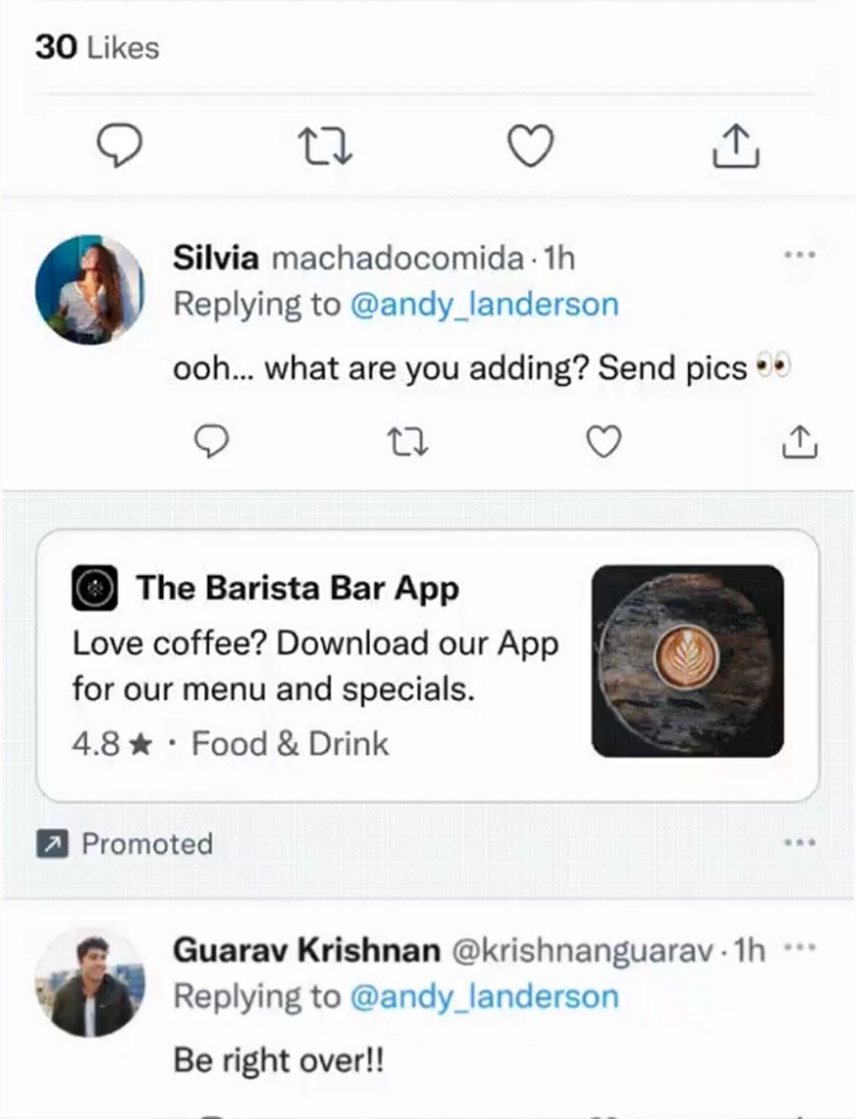Tap the Barista Bar latte image

tap(687, 661)
